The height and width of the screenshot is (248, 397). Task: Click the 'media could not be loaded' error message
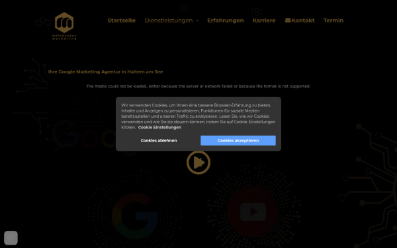(x=198, y=86)
